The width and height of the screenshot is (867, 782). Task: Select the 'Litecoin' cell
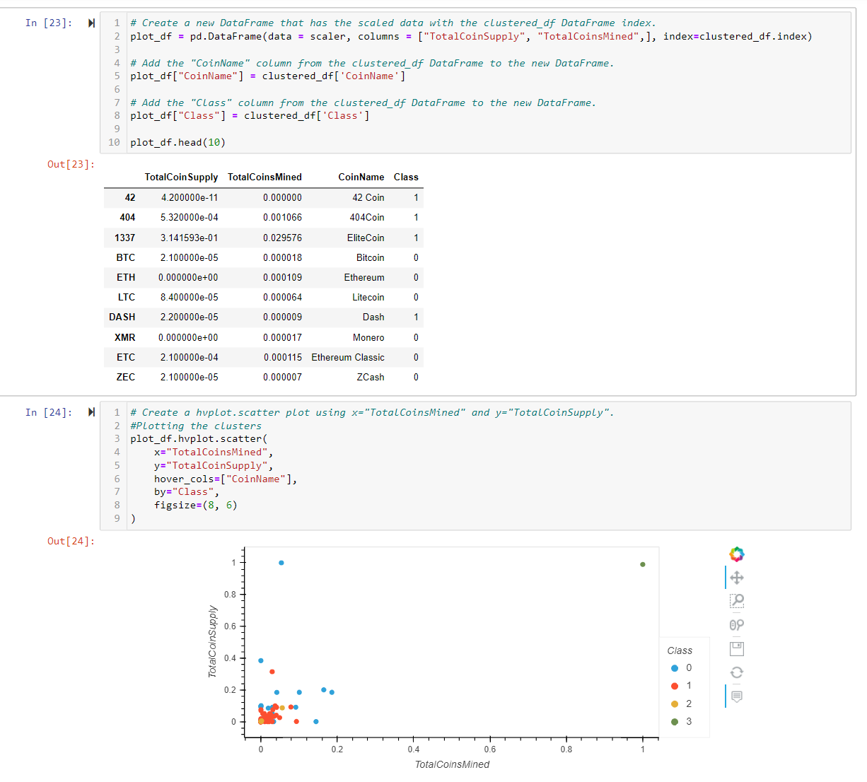pos(368,298)
